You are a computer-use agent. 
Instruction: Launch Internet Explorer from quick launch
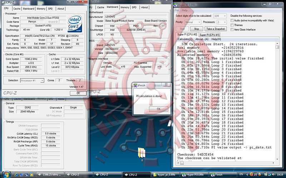tap(16, 174)
